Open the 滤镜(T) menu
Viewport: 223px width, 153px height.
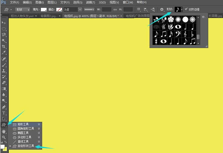pos(90,2)
